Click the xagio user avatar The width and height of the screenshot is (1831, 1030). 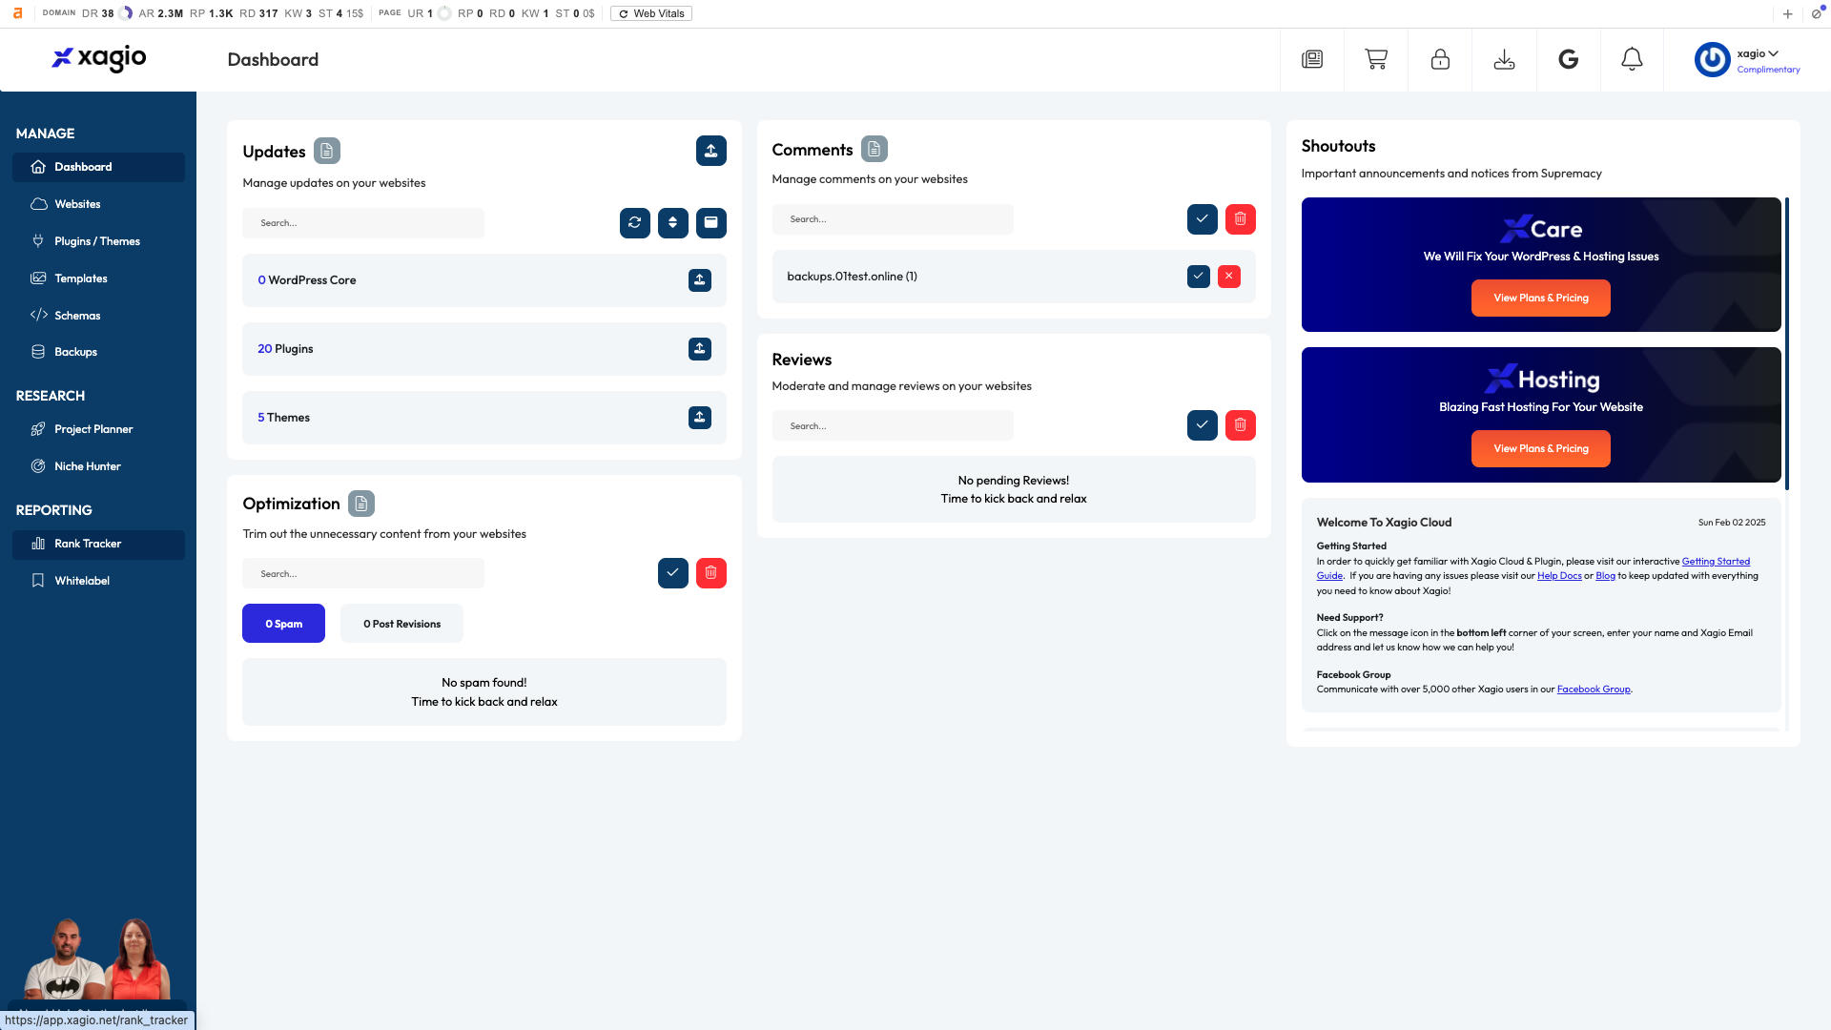pos(1712,59)
